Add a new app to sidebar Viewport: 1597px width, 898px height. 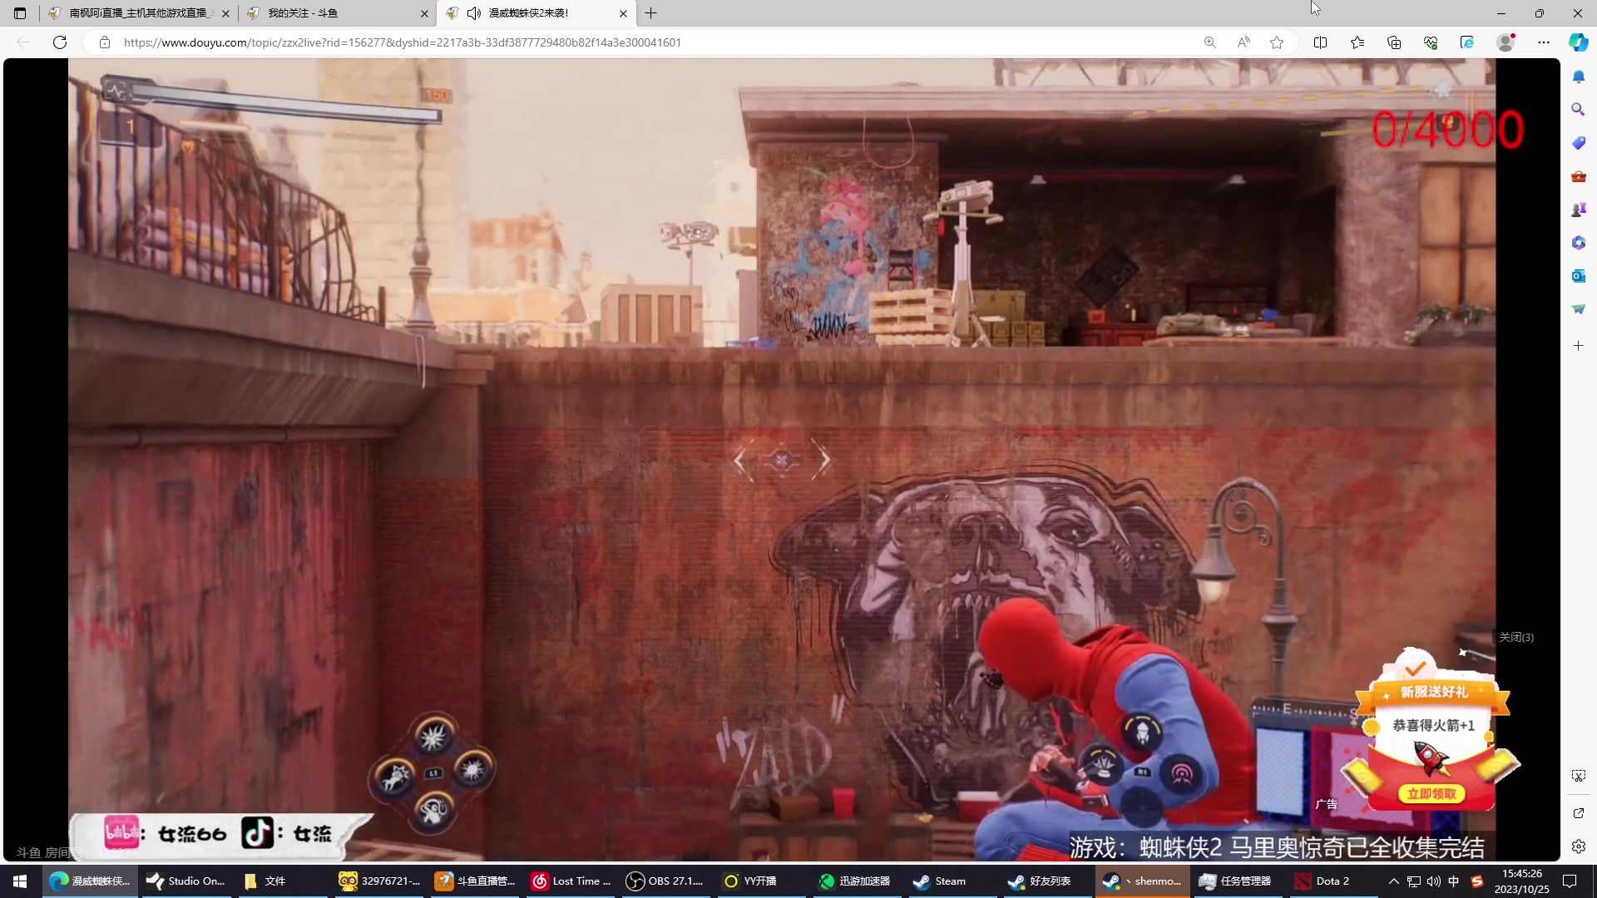click(1579, 345)
